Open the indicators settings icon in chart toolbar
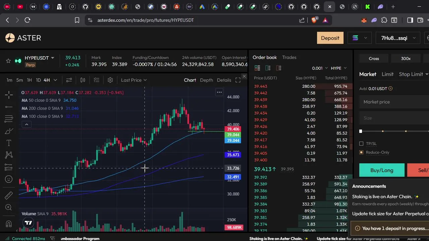The height and width of the screenshot is (241, 429). 69,80
